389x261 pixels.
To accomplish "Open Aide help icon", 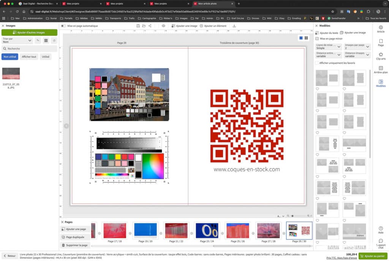I will [x=381, y=230].
